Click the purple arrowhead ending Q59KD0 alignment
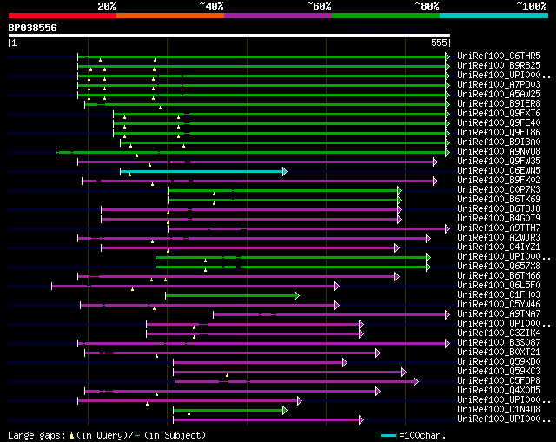Screen dimensions: 556x442 click(345, 363)
